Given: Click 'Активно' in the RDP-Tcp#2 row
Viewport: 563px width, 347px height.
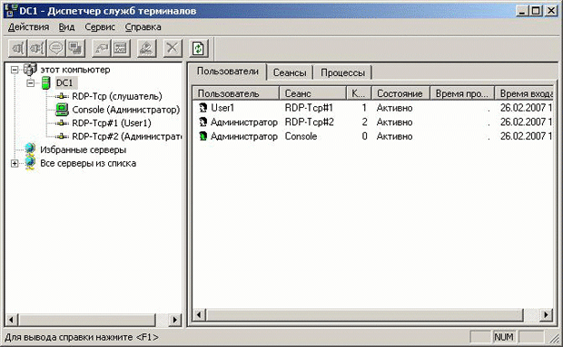Looking at the screenshot, I should coord(394,122).
